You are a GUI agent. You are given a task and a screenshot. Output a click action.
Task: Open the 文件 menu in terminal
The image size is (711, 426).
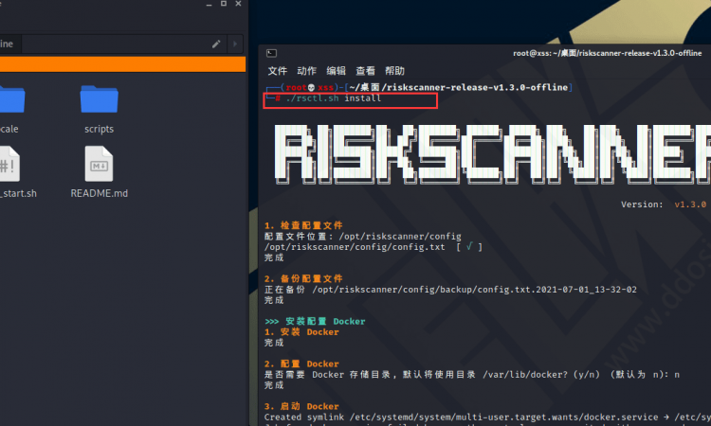[x=277, y=71]
